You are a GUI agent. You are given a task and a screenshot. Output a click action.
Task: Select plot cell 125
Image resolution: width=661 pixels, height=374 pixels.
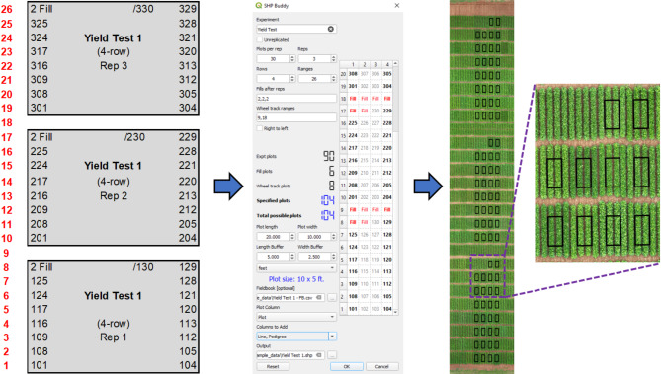click(353, 235)
